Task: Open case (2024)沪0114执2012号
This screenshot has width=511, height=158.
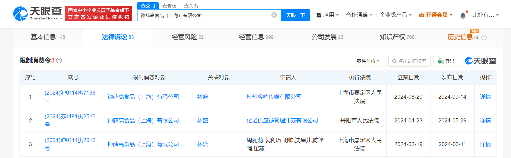Action: [70, 144]
